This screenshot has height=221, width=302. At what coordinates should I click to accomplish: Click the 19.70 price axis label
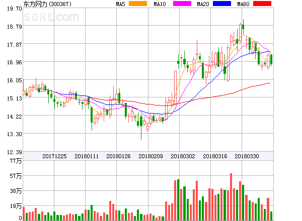15,9
